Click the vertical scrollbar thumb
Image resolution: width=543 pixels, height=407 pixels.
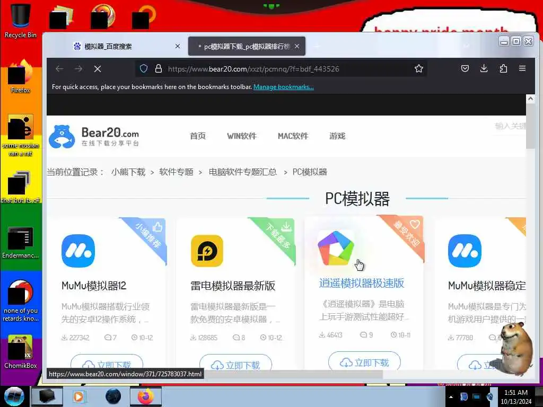pos(530,126)
